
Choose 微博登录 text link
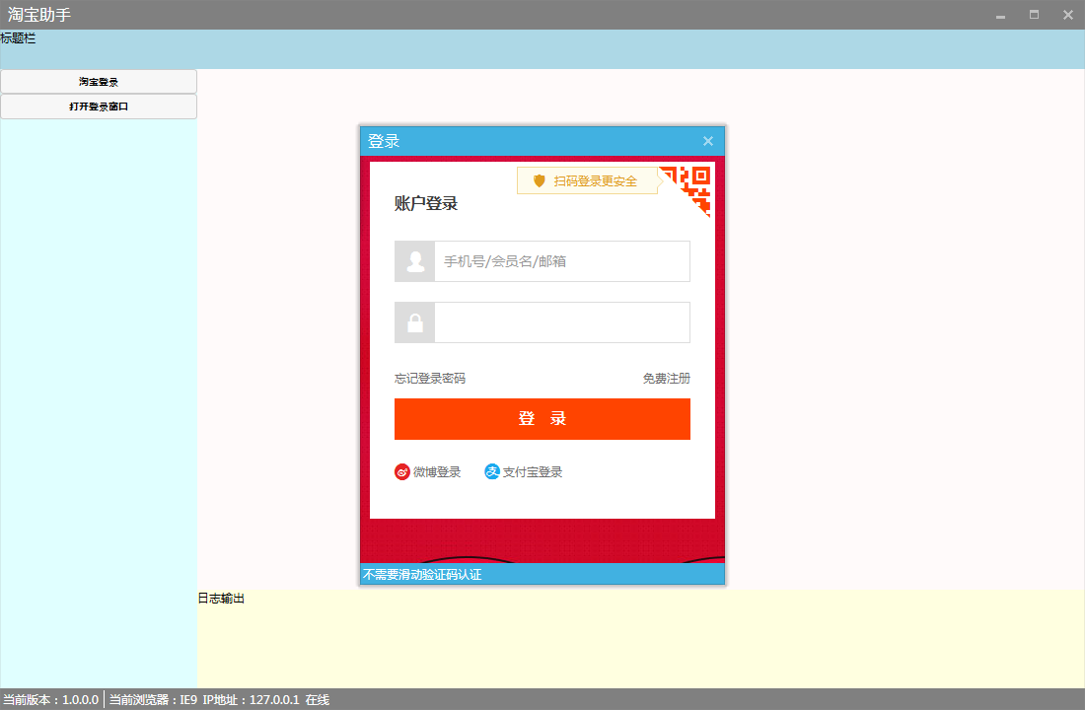(437, 472)
